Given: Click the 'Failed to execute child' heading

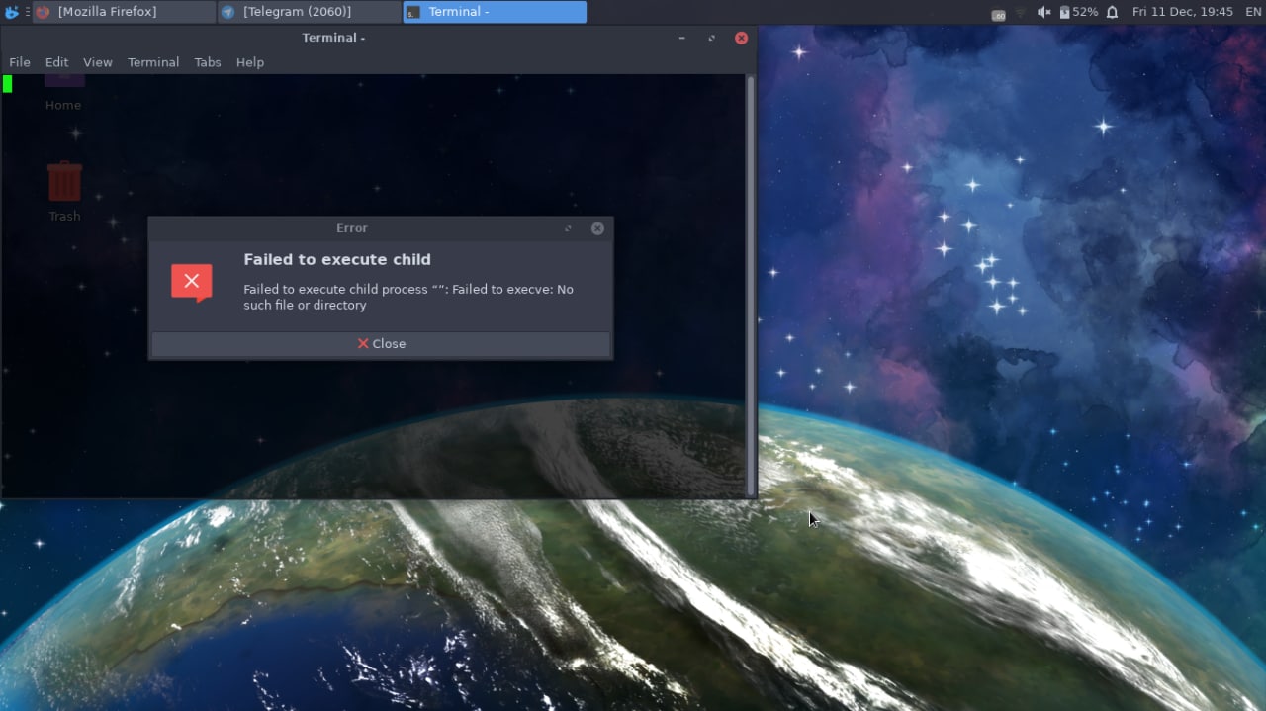Looking at the screenshot, I should (x=337, y=259).
